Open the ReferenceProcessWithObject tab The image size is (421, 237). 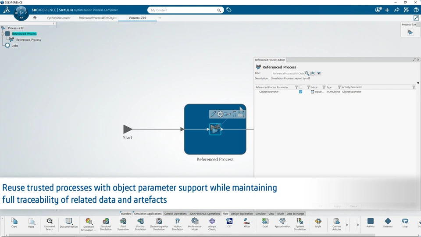(x=98, y=18)
